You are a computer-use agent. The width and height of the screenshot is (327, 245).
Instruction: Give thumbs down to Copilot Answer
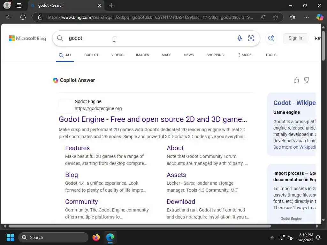tap(307, 80)
